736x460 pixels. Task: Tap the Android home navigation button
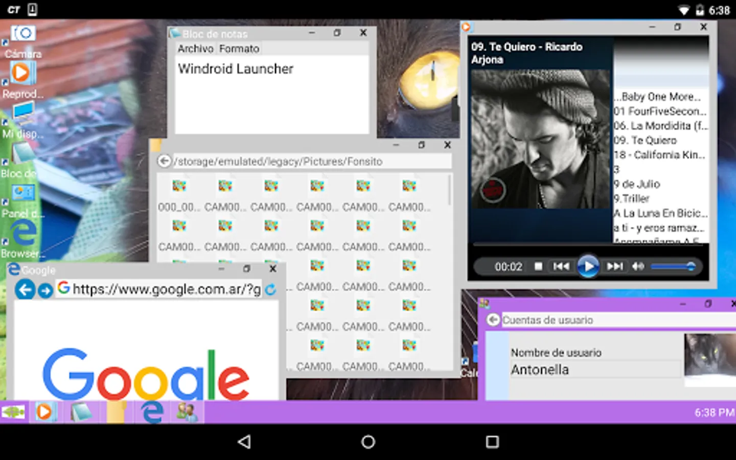coord(368,442)
